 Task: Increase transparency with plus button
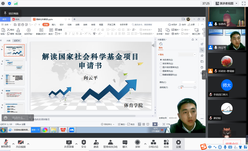coord(195,87)
